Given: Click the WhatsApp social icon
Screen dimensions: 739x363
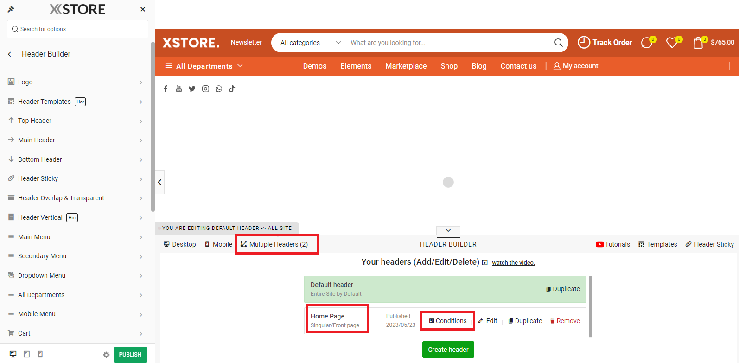Looking at the screenshot, I should [x=219, y=89].
